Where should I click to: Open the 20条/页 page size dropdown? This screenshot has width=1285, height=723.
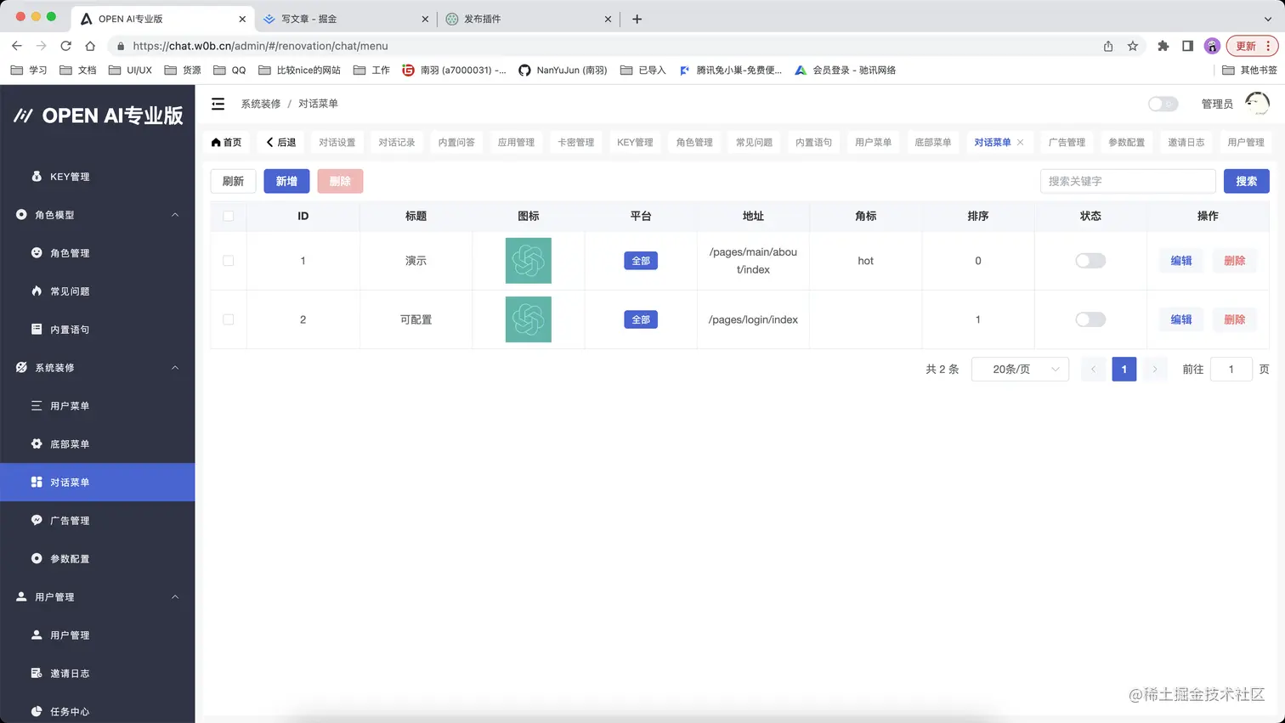(1020, 369)
